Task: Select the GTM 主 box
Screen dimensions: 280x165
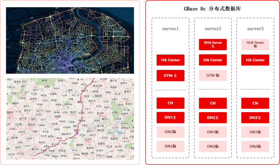Action: pyautogui.click(x=170, y=75)
